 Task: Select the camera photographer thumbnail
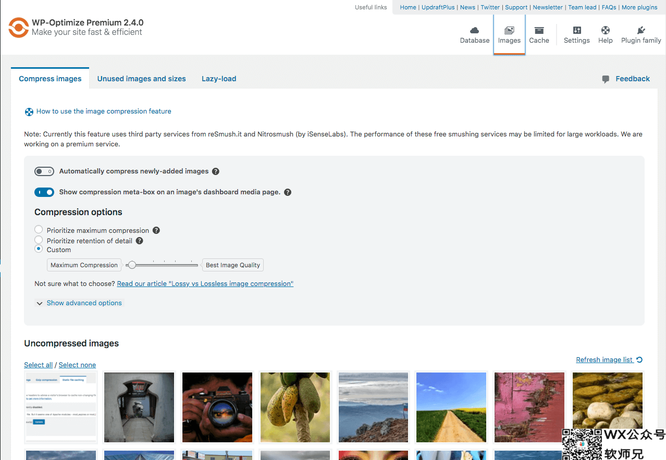(x=217, y=407)
